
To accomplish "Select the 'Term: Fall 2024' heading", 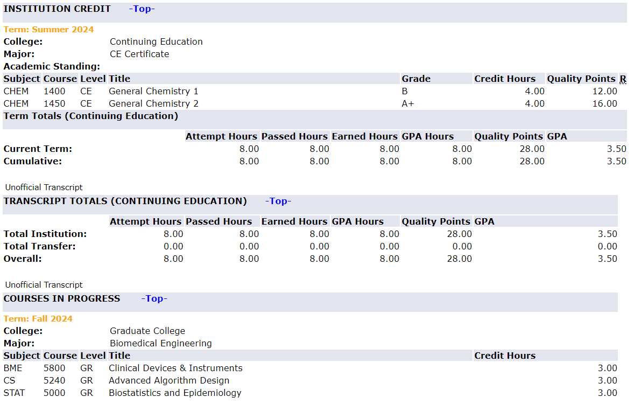I will point(38,319).
